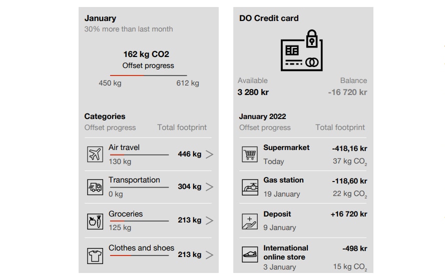Click the t-shirt Clothes and shoes icon

95,255
